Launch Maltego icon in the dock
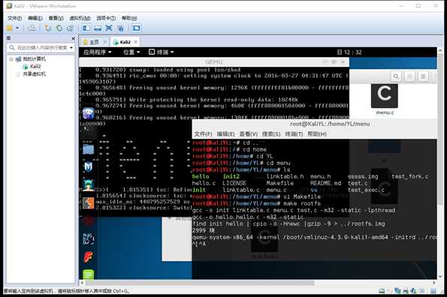This screenshot has width=447, height=297. point(89,239)
